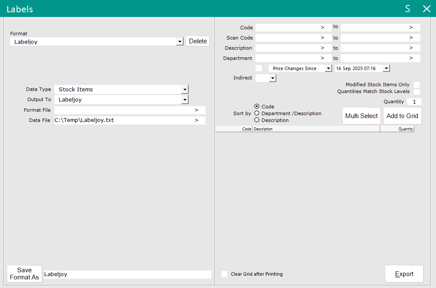Click the Code 'to' lookup arrow
436x288 pixels.
click(x=411, y=28)
